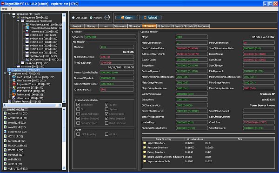
Task: Select the Bound Import Directory in headers row
Action: coord(208,157)
